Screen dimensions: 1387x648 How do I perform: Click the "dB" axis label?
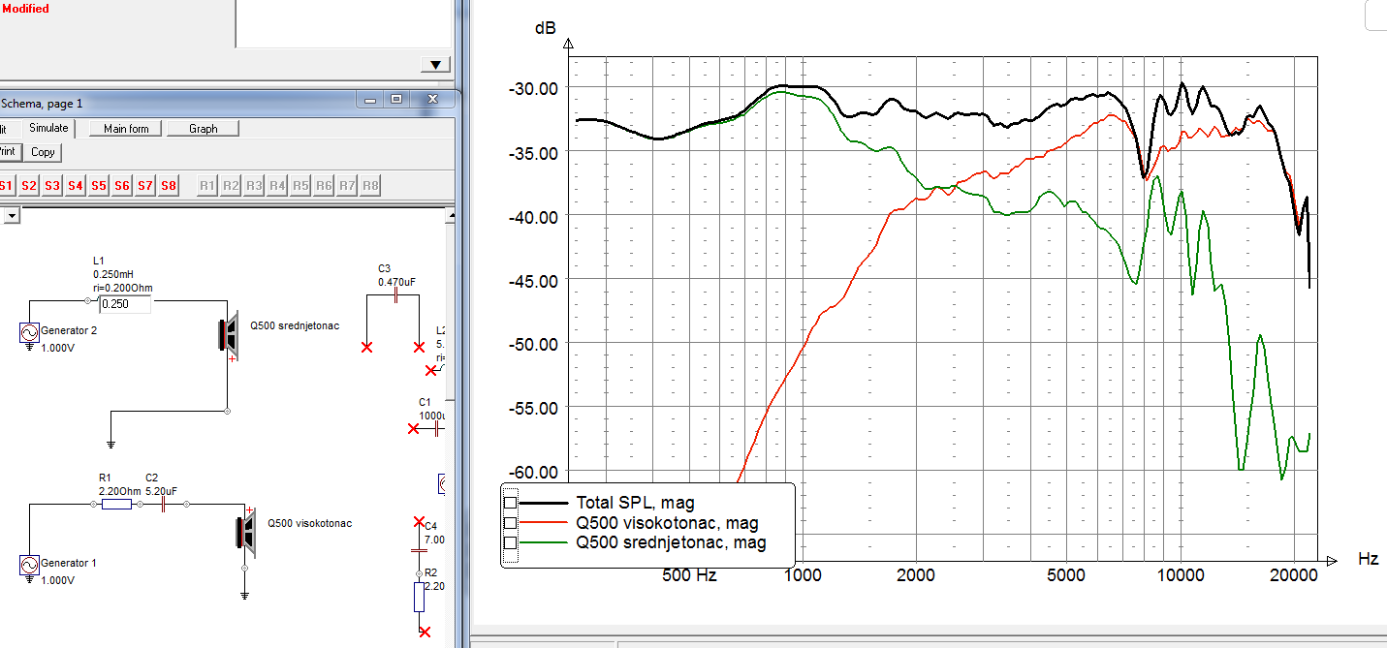coord(546,28)
